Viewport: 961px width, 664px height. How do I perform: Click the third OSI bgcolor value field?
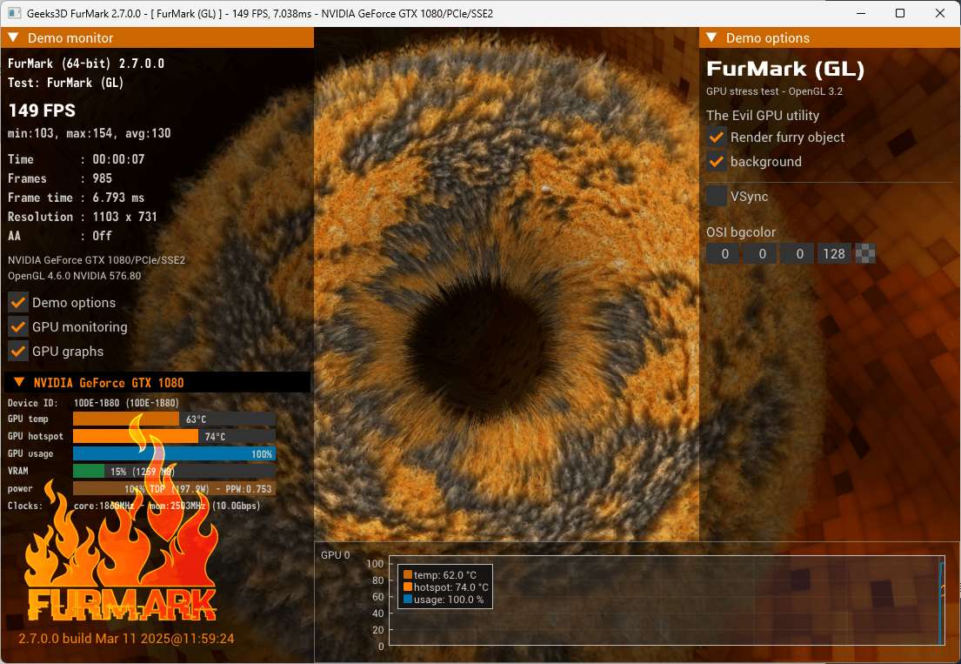799,254
